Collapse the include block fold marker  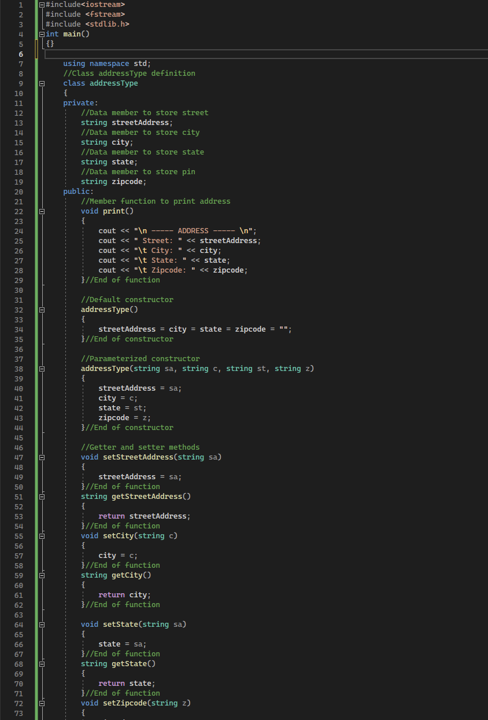point(40,4)
